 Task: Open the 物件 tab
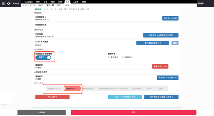click(38, 2)
